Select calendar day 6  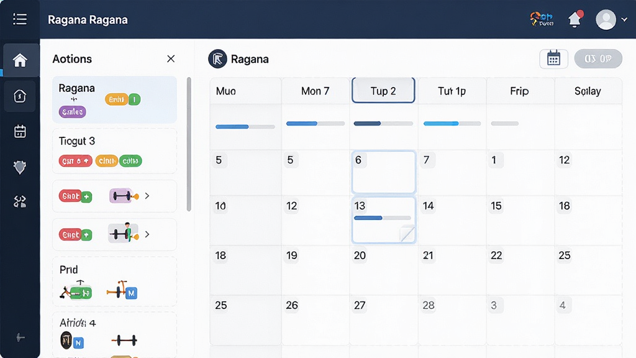(384, 172)
